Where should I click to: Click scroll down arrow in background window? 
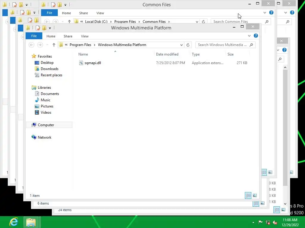pyautogui.click(x=285, y=204)
